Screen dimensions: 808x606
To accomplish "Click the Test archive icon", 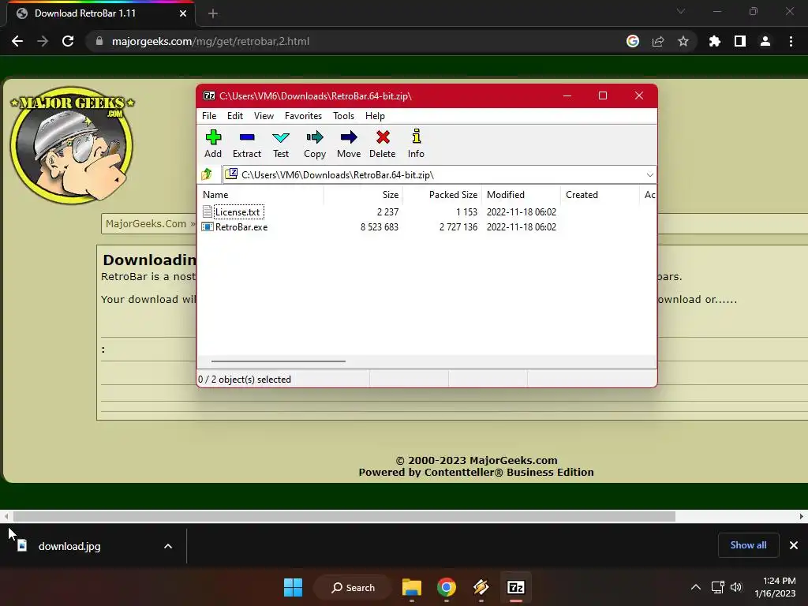I will pyautogui.click(x=281, y=144).
